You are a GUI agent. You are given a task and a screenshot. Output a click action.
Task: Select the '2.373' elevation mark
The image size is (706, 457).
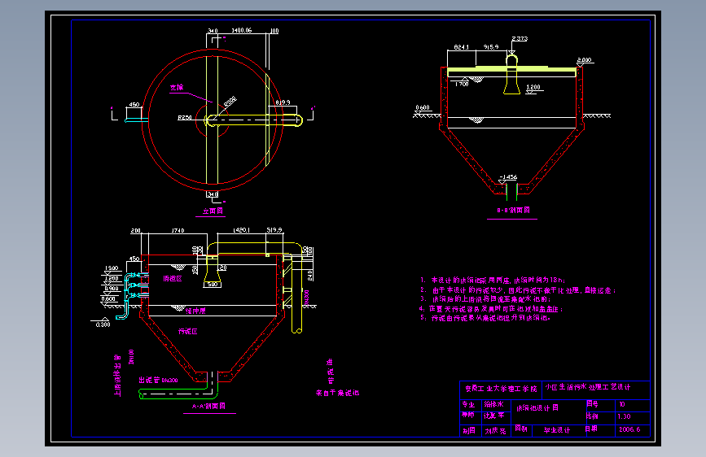[x=520, y=39]
